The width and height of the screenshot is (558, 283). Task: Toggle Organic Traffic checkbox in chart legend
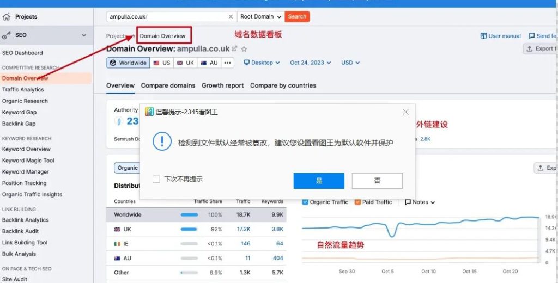(305, 202)
